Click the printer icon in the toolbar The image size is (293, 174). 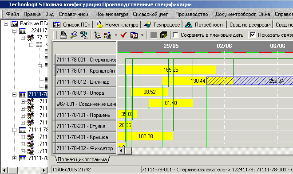pyautogui.click(x=63, y=35)
